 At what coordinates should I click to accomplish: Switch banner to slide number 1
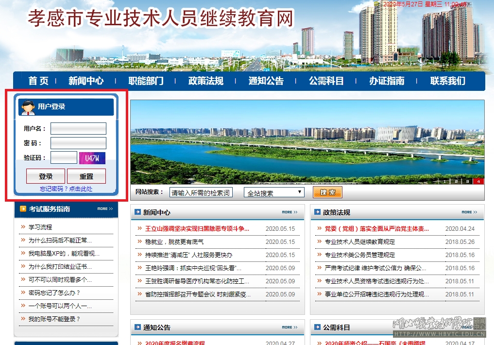tap(444, 181)
